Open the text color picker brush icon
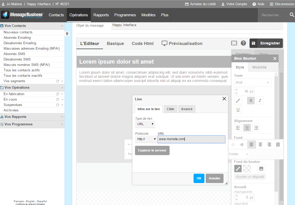This screenshot has height=205, width=295. point(238,101)
